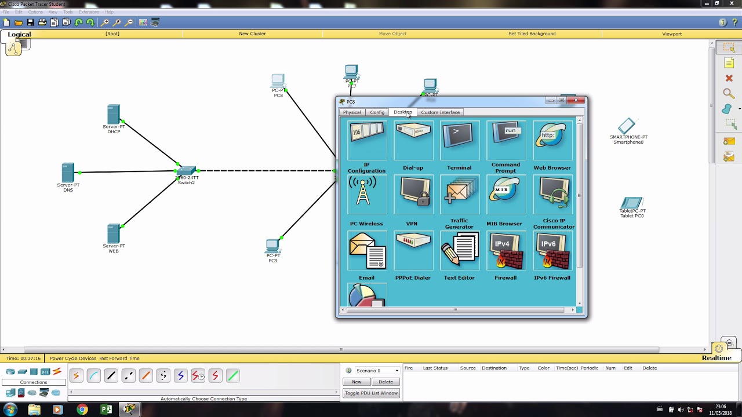Open the IPv6 Firewall app

(x=552, y=250)
